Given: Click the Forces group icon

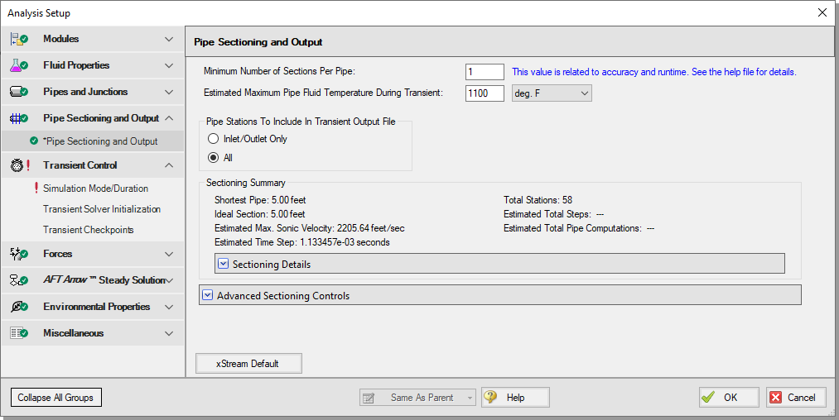Looking at the screenshot, I should pyautogui.click(x=18, y=254).
